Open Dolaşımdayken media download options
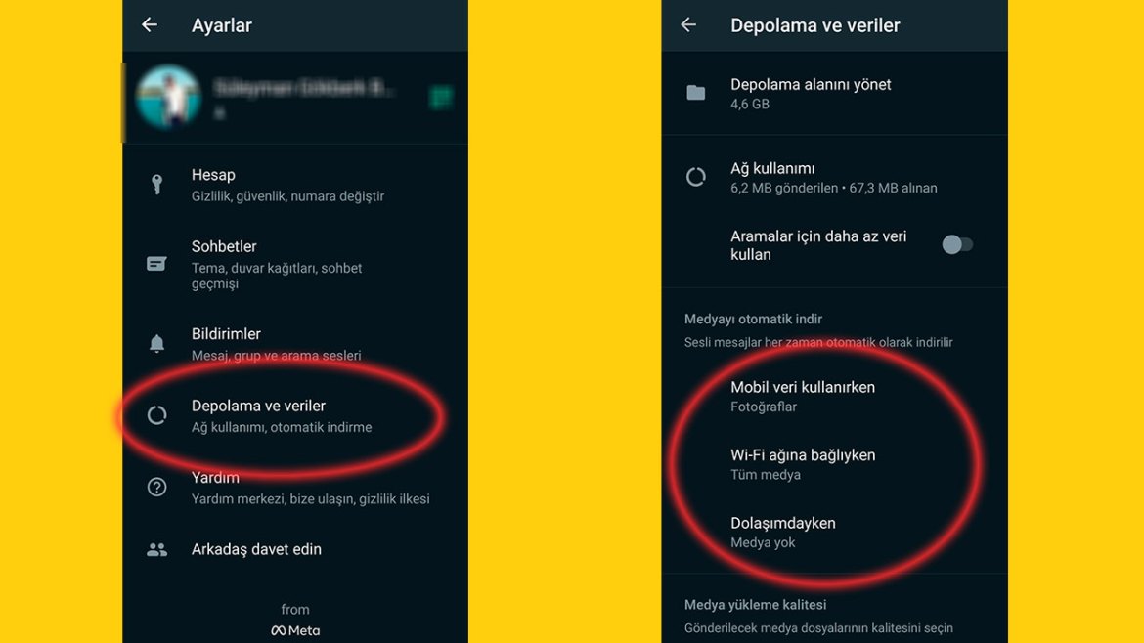Image resolution: width=1144 pixels, height=643 pixels. point(835,533)
